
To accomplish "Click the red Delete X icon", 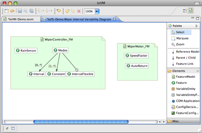I will click(79, 11).
